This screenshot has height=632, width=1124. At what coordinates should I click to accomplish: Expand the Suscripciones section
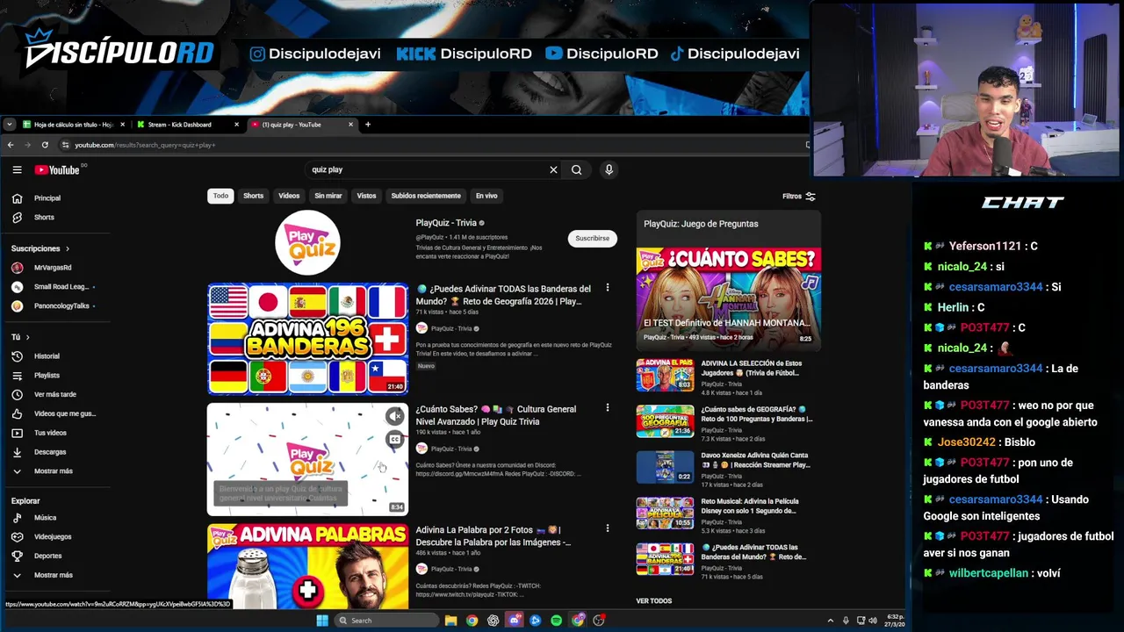[x=40, y=248]
